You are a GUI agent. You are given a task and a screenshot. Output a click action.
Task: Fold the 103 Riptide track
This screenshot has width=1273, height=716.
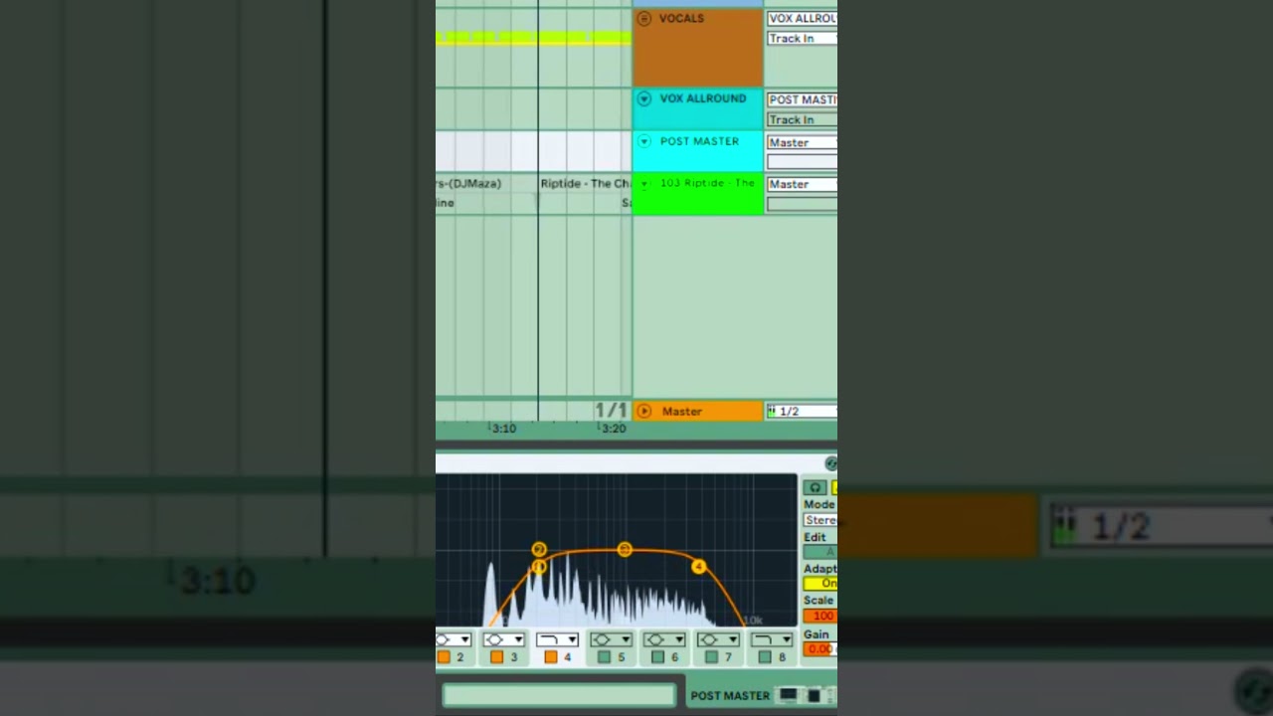pyautogui.click(x=643, y=184)
